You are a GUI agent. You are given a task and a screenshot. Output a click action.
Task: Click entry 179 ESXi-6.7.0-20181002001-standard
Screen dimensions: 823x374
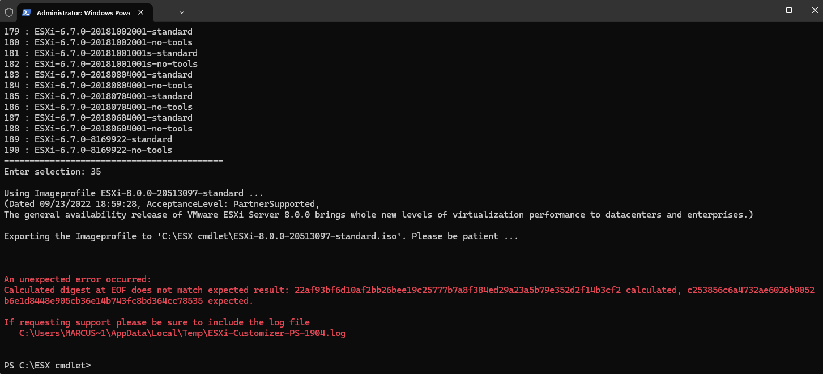[x=98, y=31]
